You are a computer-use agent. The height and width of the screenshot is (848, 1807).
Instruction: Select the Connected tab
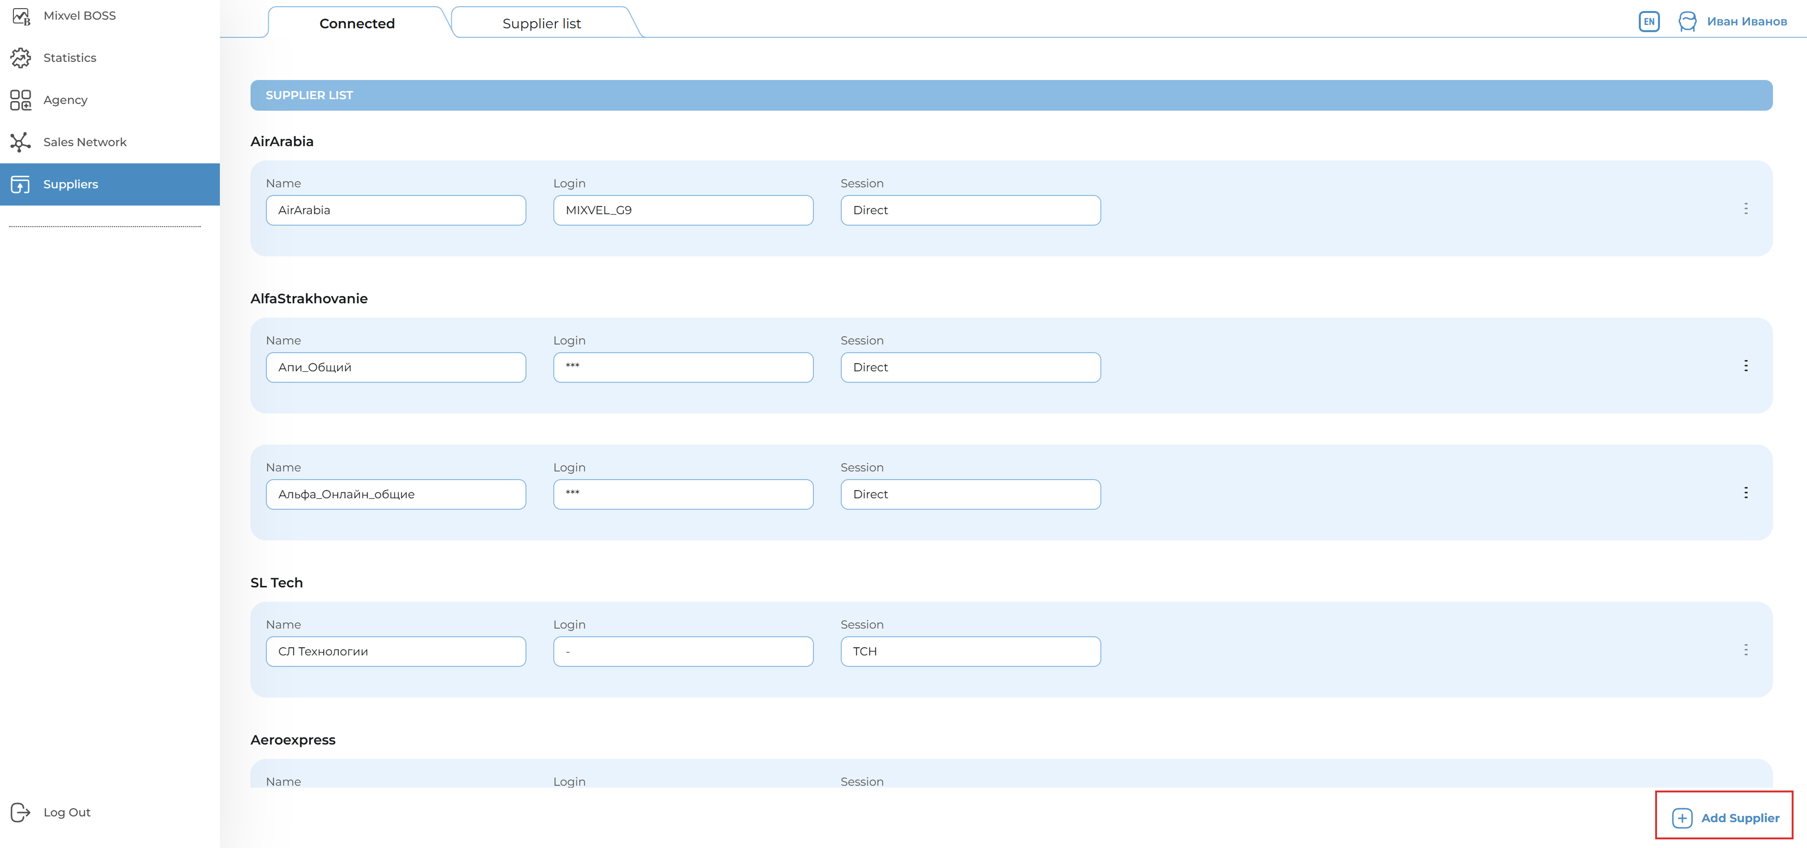[357, 24]
